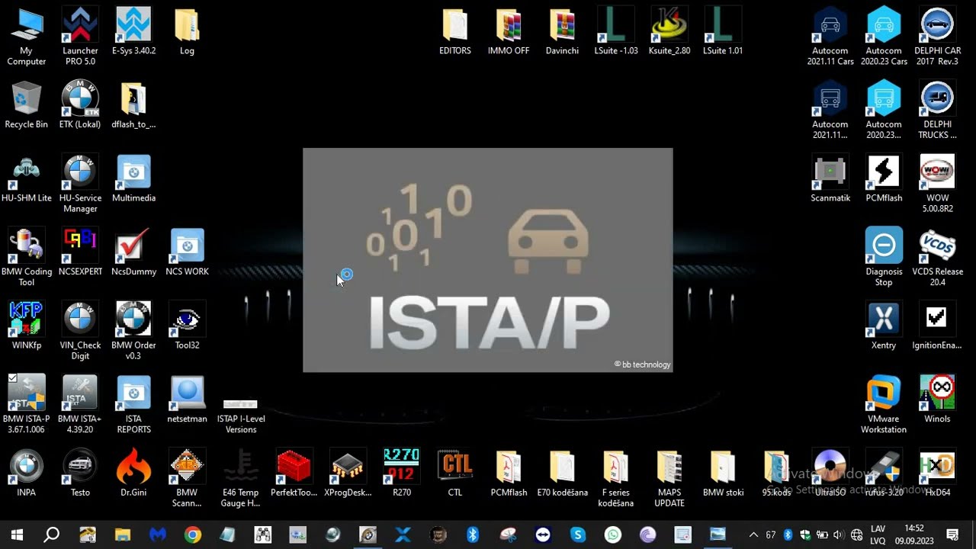Viewport: 976px width, 549px height.
Task: Open NcsDummy shortcut
Action: pyautogui.click(x=133, y=252)
